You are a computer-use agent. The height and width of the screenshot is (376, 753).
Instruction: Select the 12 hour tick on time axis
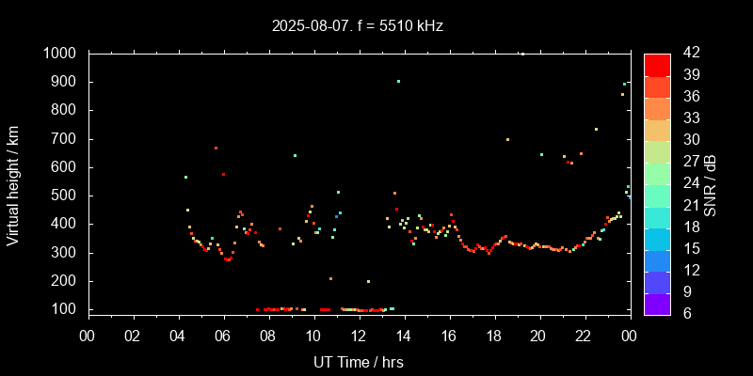click(x=359, y=335)
